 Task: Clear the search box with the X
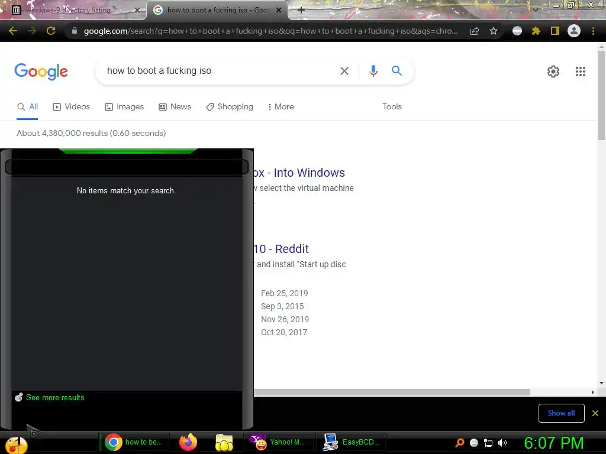pos(344,71)
